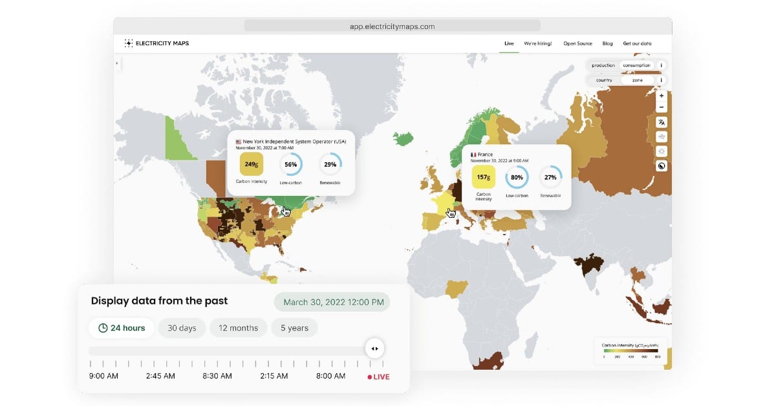Click the 80% low-carbon gauge
This screenshot has height=406, width=776.
pos(517,177)
